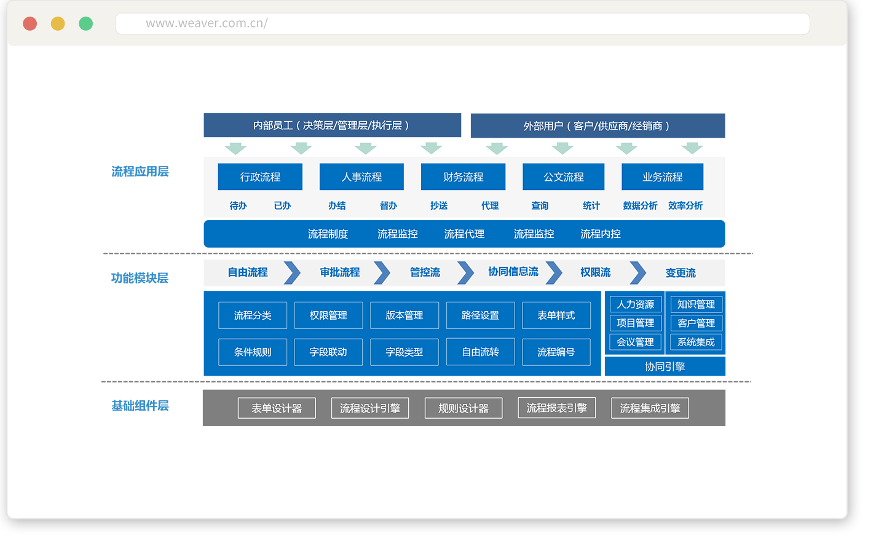The height and width of the screenshot is (538, 876).
Task: Select the 财务流程 box
Action: [463, 177]
